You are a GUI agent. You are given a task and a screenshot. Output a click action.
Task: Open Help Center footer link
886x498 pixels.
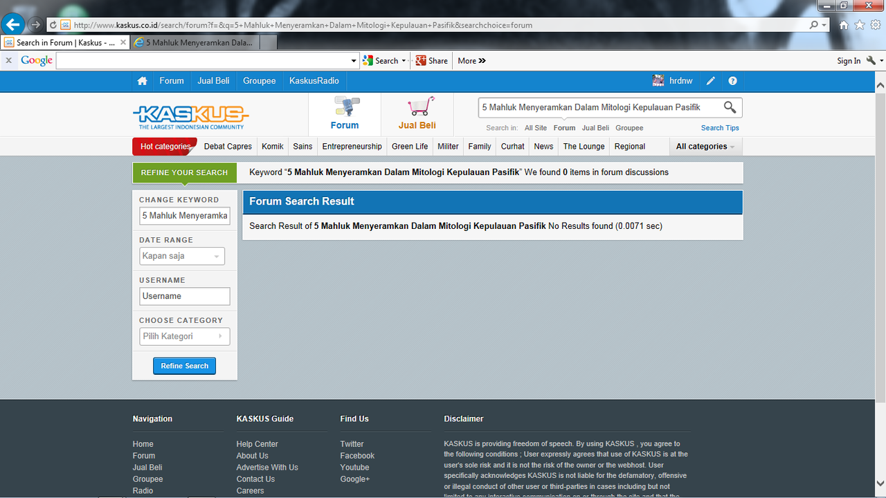tap(257, 444)
